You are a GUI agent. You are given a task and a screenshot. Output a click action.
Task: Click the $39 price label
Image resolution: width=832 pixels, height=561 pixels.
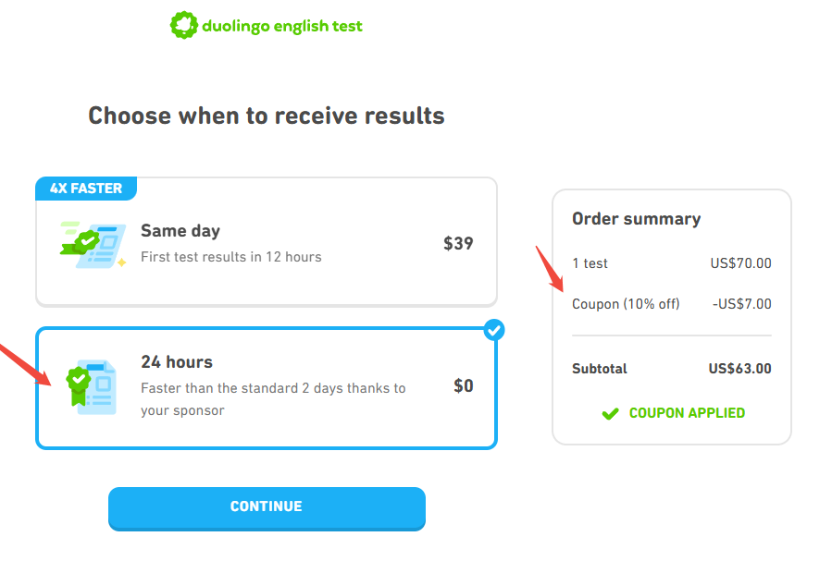tap(458, 242)
